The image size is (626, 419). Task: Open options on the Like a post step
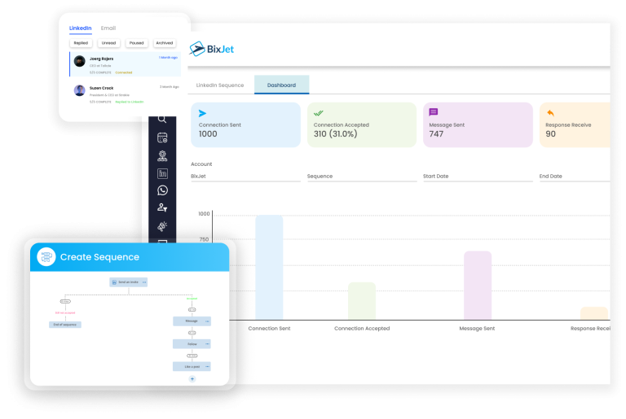[x=207, y=366]
